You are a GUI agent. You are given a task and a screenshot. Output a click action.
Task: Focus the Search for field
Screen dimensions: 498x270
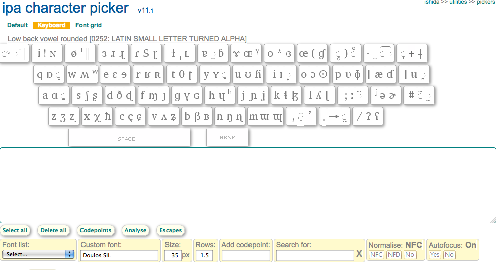pyautogui.click(x=315, y=255)
